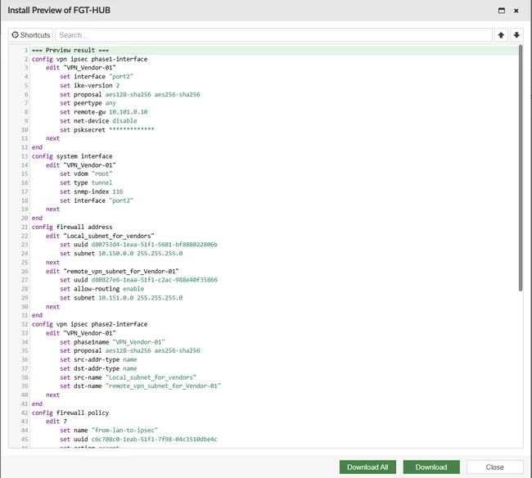Click line 'config firewall address'
Viewport: 532px width, 478px height.
click(72, 227)
